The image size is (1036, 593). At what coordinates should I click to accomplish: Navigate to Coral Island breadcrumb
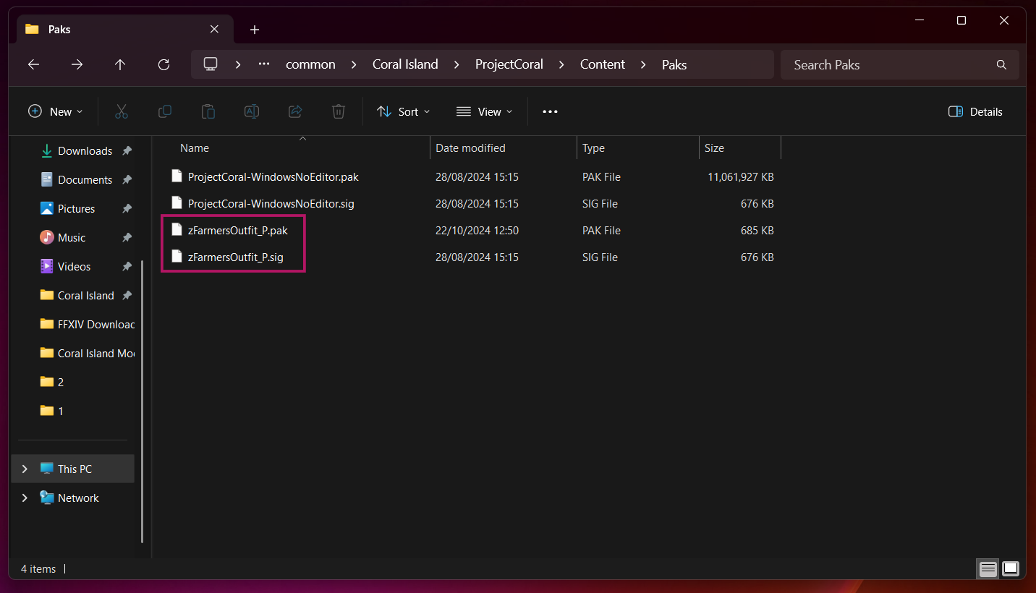pos(405,64)
